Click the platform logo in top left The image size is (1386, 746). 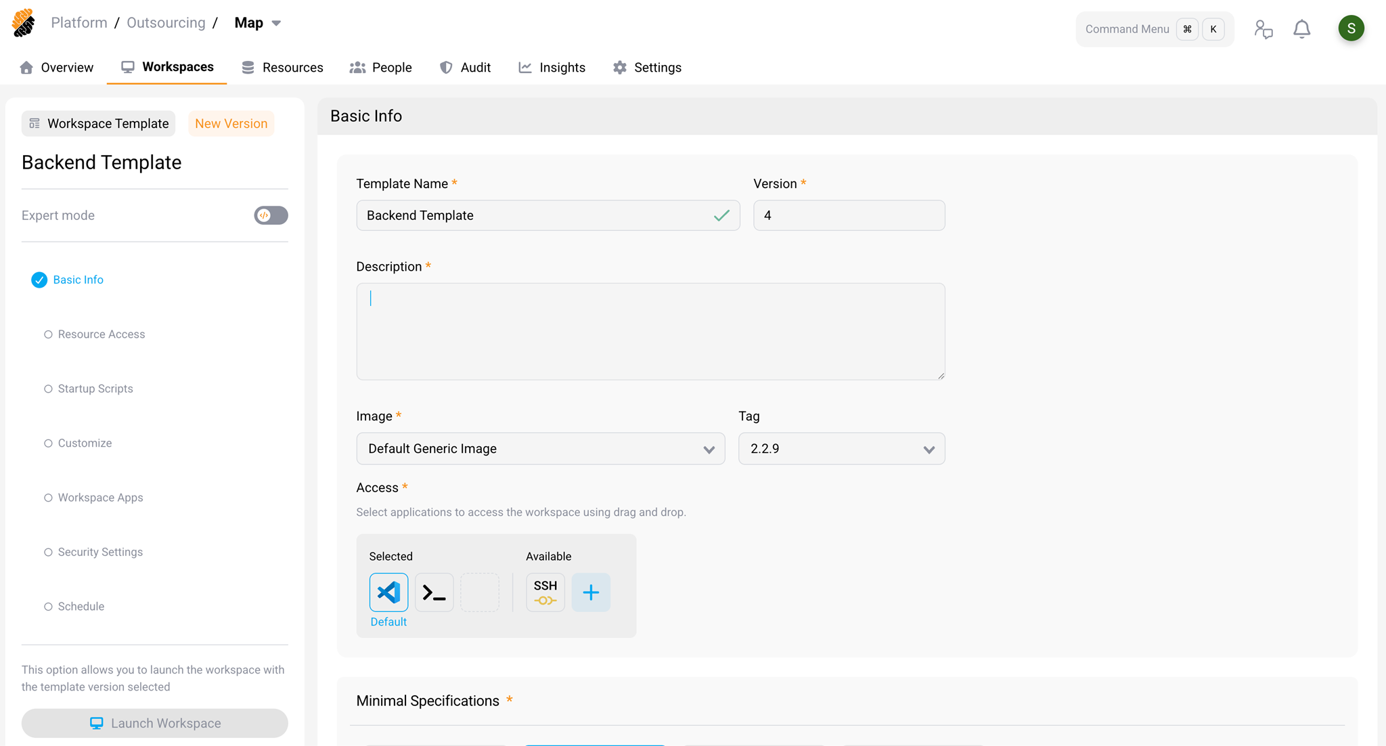coord(24,23)
